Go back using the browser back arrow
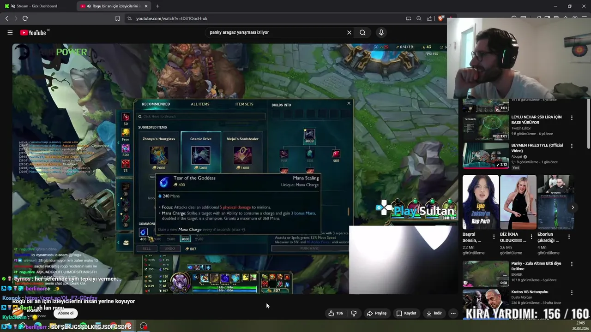Image resolution: width=591 pixels, height=332 pixels. [6, 18]
